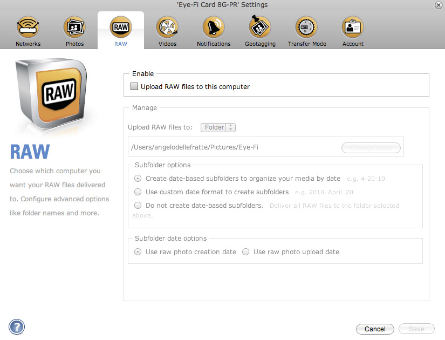Click the Notifications tab label
Viewport: 445px width, 340px height.
(214, 44)
